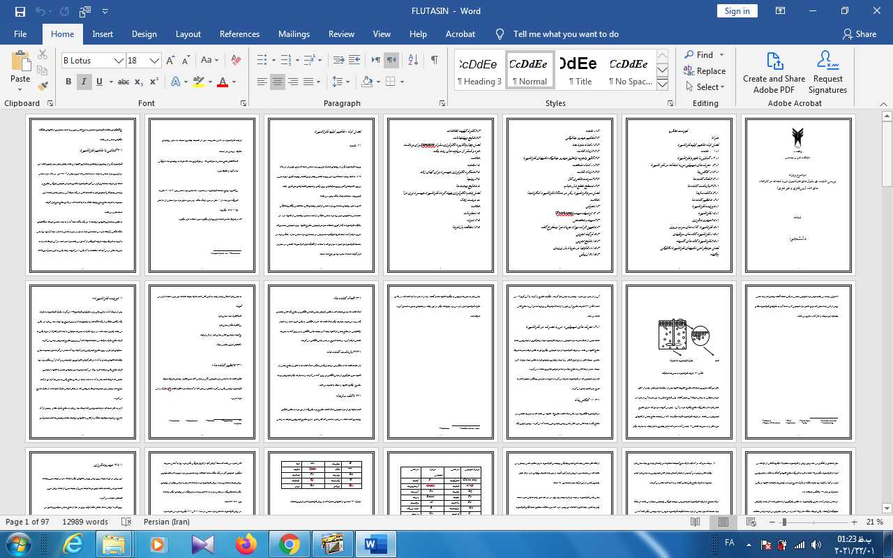Toggle Show/Hide paragraph marks

(x=434, y=60)
